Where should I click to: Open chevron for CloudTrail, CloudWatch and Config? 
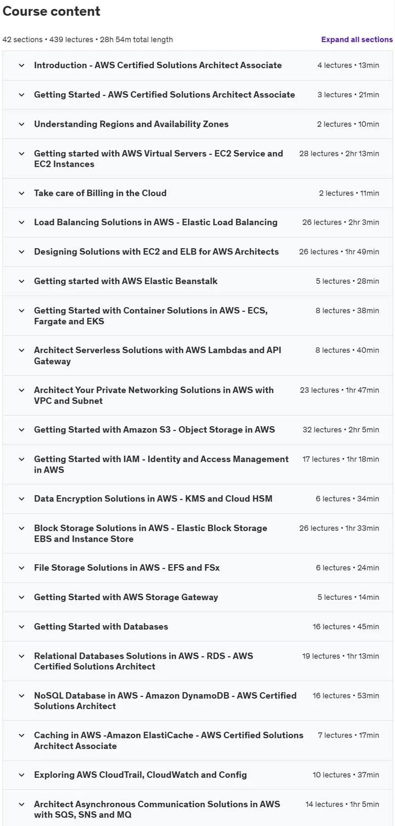click(21, 775)
